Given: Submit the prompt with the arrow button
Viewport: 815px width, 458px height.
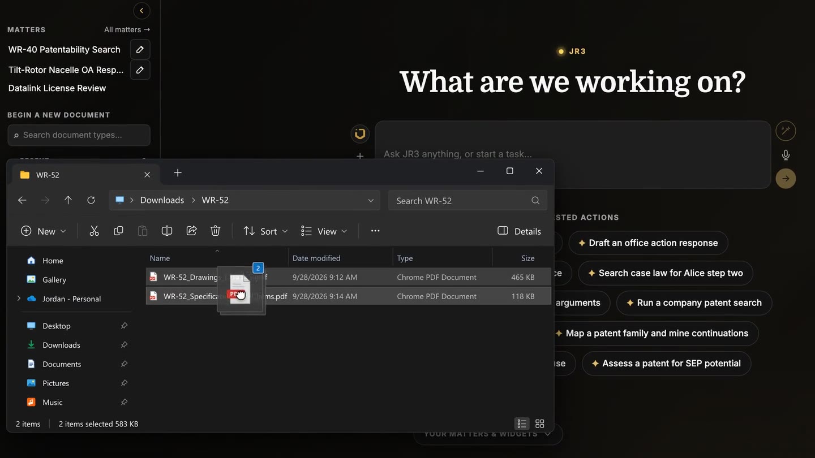Looking at the screenshot, I should [786, 179].
